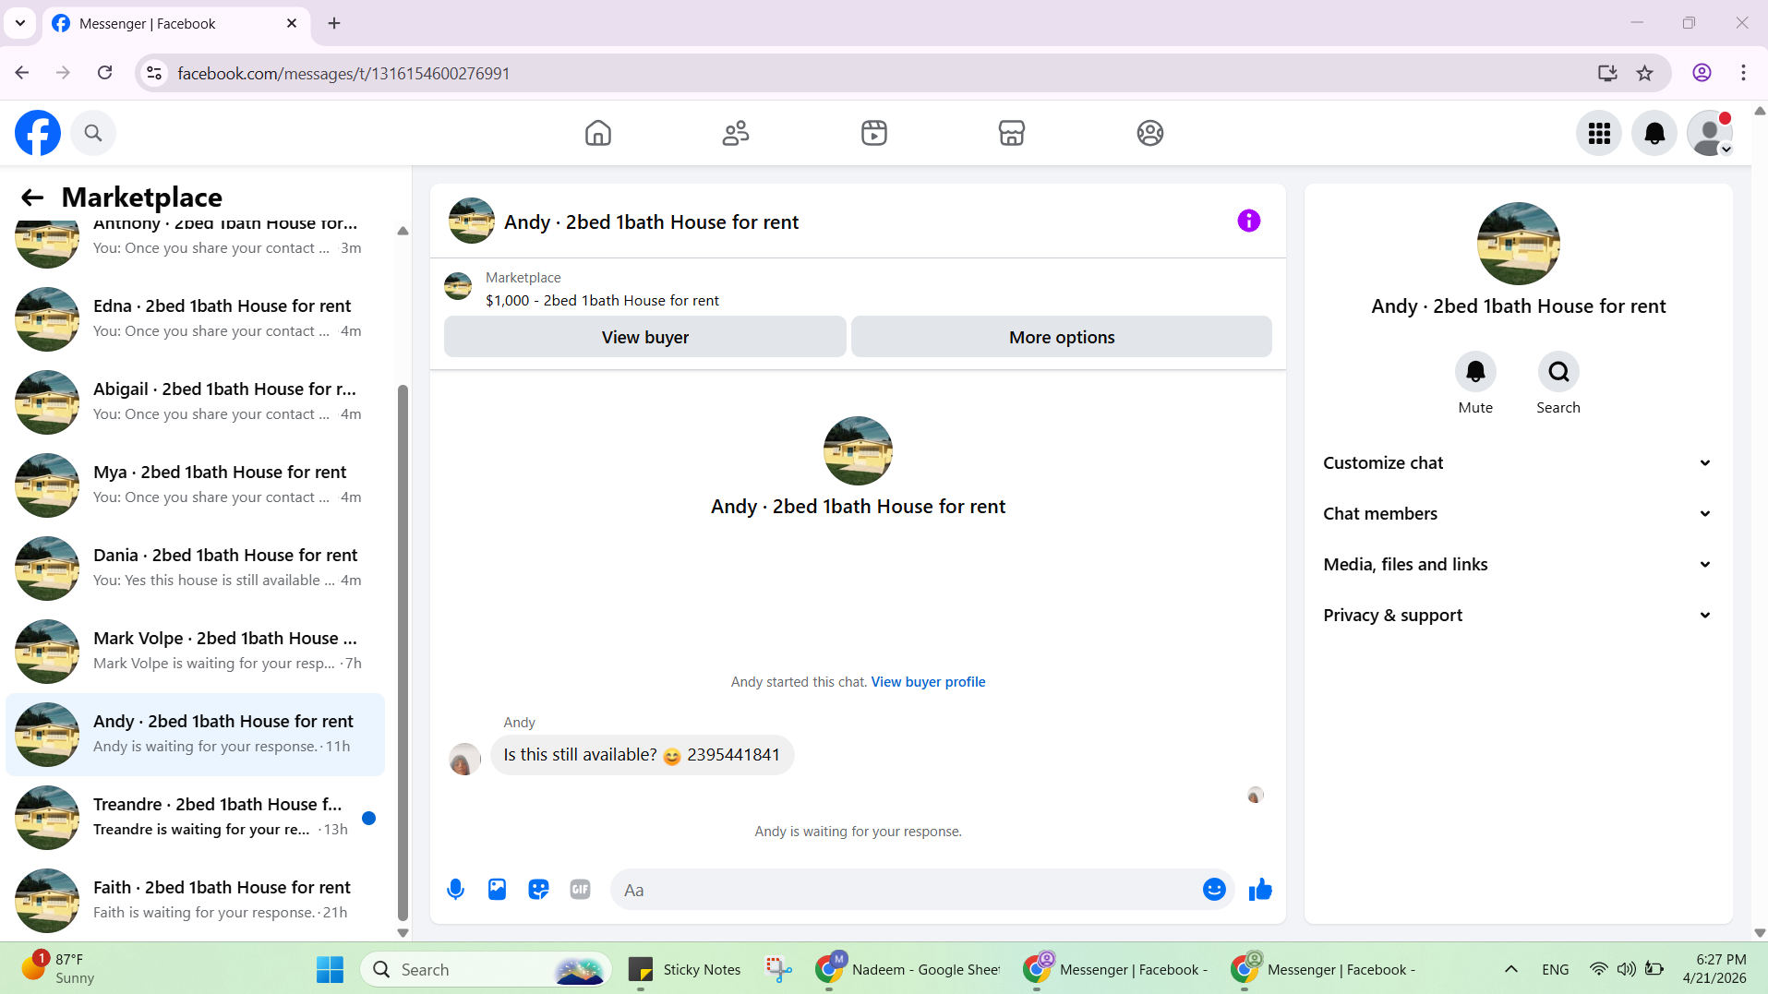The image size is (1768, 994).
Task: Open the account profile avatar menu
Action: [1710, 134]
